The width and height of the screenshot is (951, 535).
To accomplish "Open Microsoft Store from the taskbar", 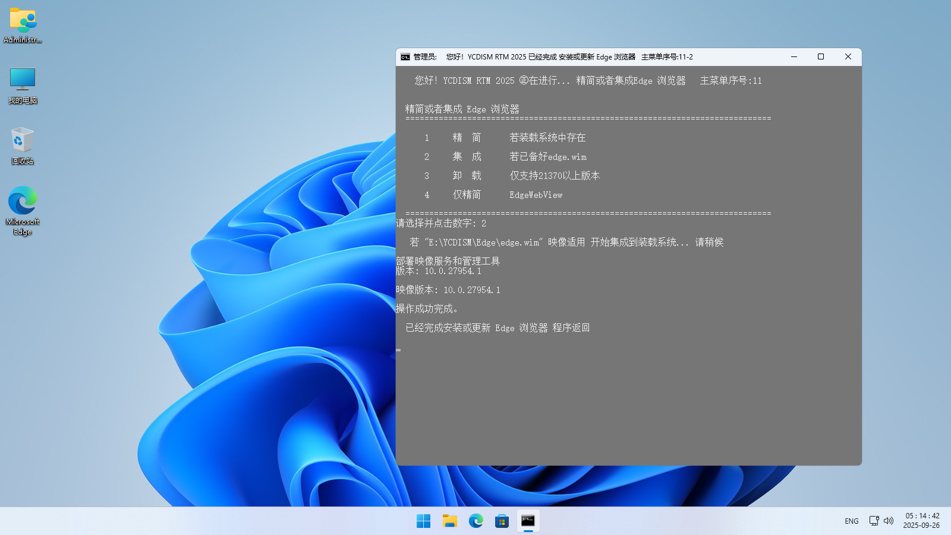I will coord(502,521).
